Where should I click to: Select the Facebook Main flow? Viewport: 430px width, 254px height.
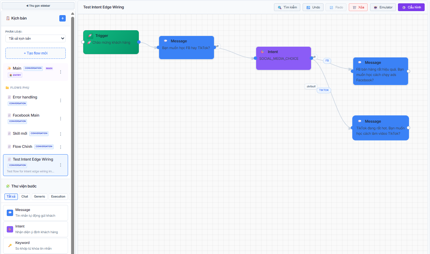click(x=35, y=119)
